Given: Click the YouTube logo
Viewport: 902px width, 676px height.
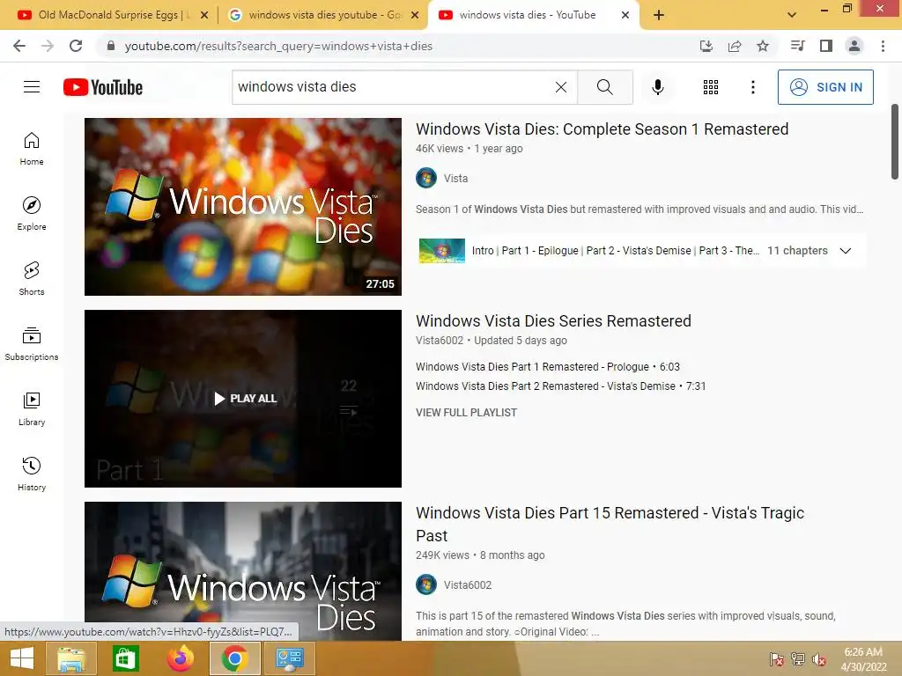Looking at the screenshot, I should [103, 87].
